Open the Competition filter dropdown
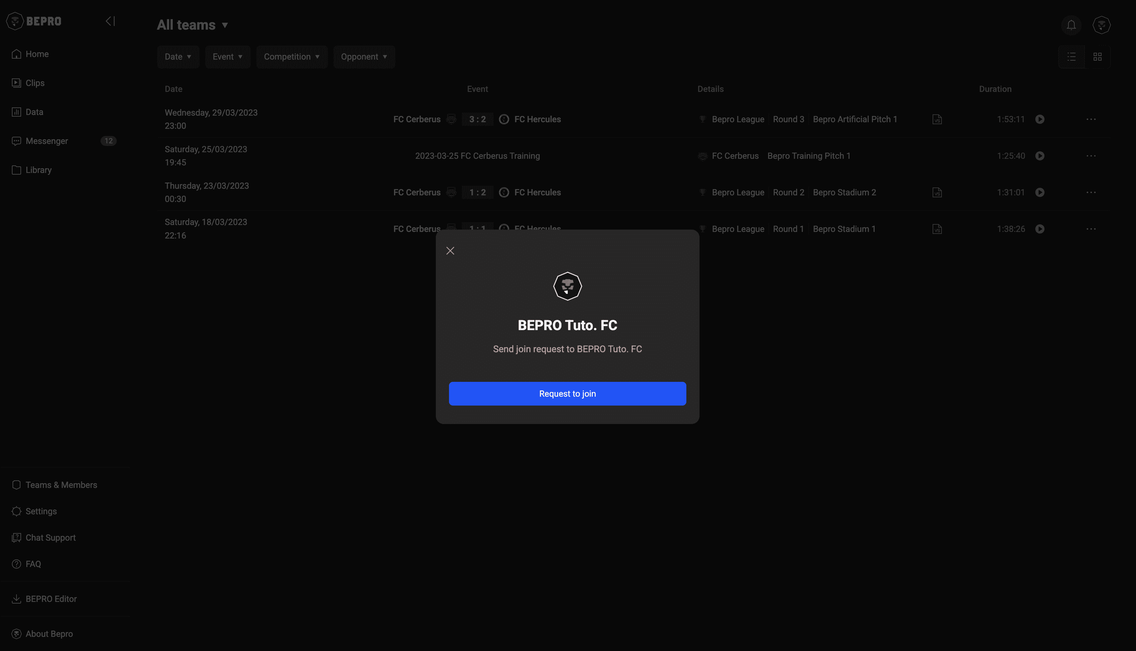Viewport: 1136px width, 651px height. (292, 57)
